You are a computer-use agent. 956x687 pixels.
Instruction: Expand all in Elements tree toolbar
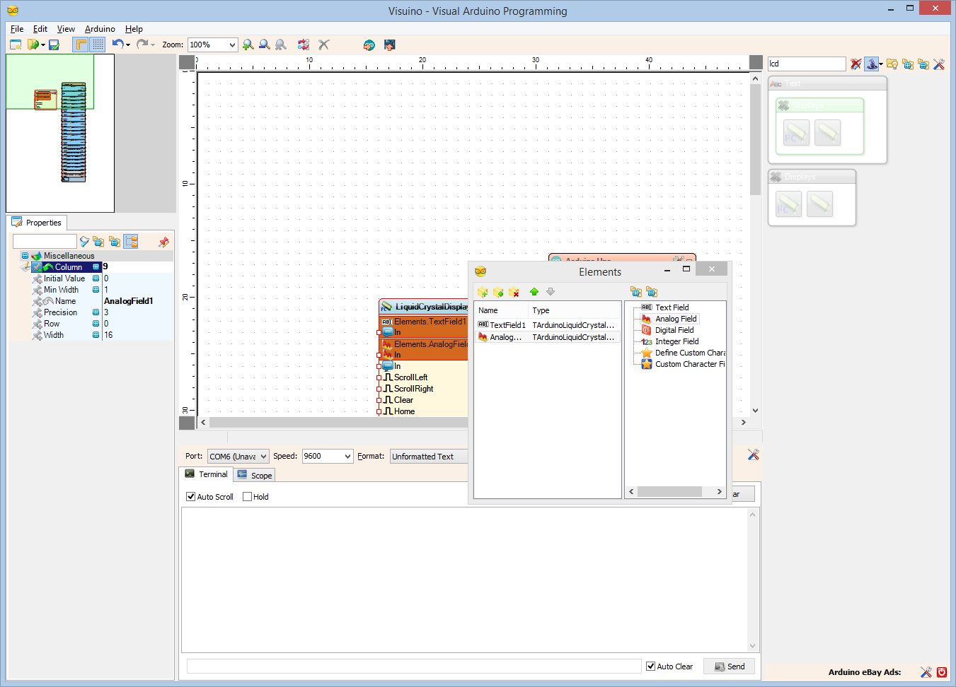click(x=636, y=292)
